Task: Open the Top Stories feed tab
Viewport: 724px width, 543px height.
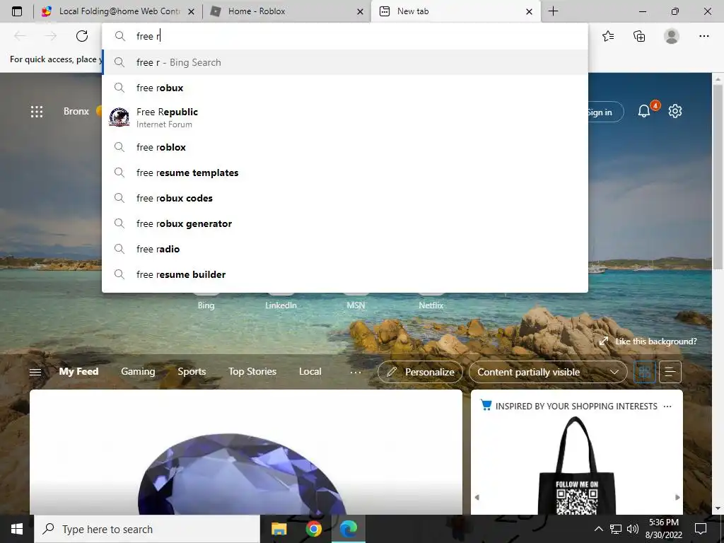Action: (x=252, y=372)
